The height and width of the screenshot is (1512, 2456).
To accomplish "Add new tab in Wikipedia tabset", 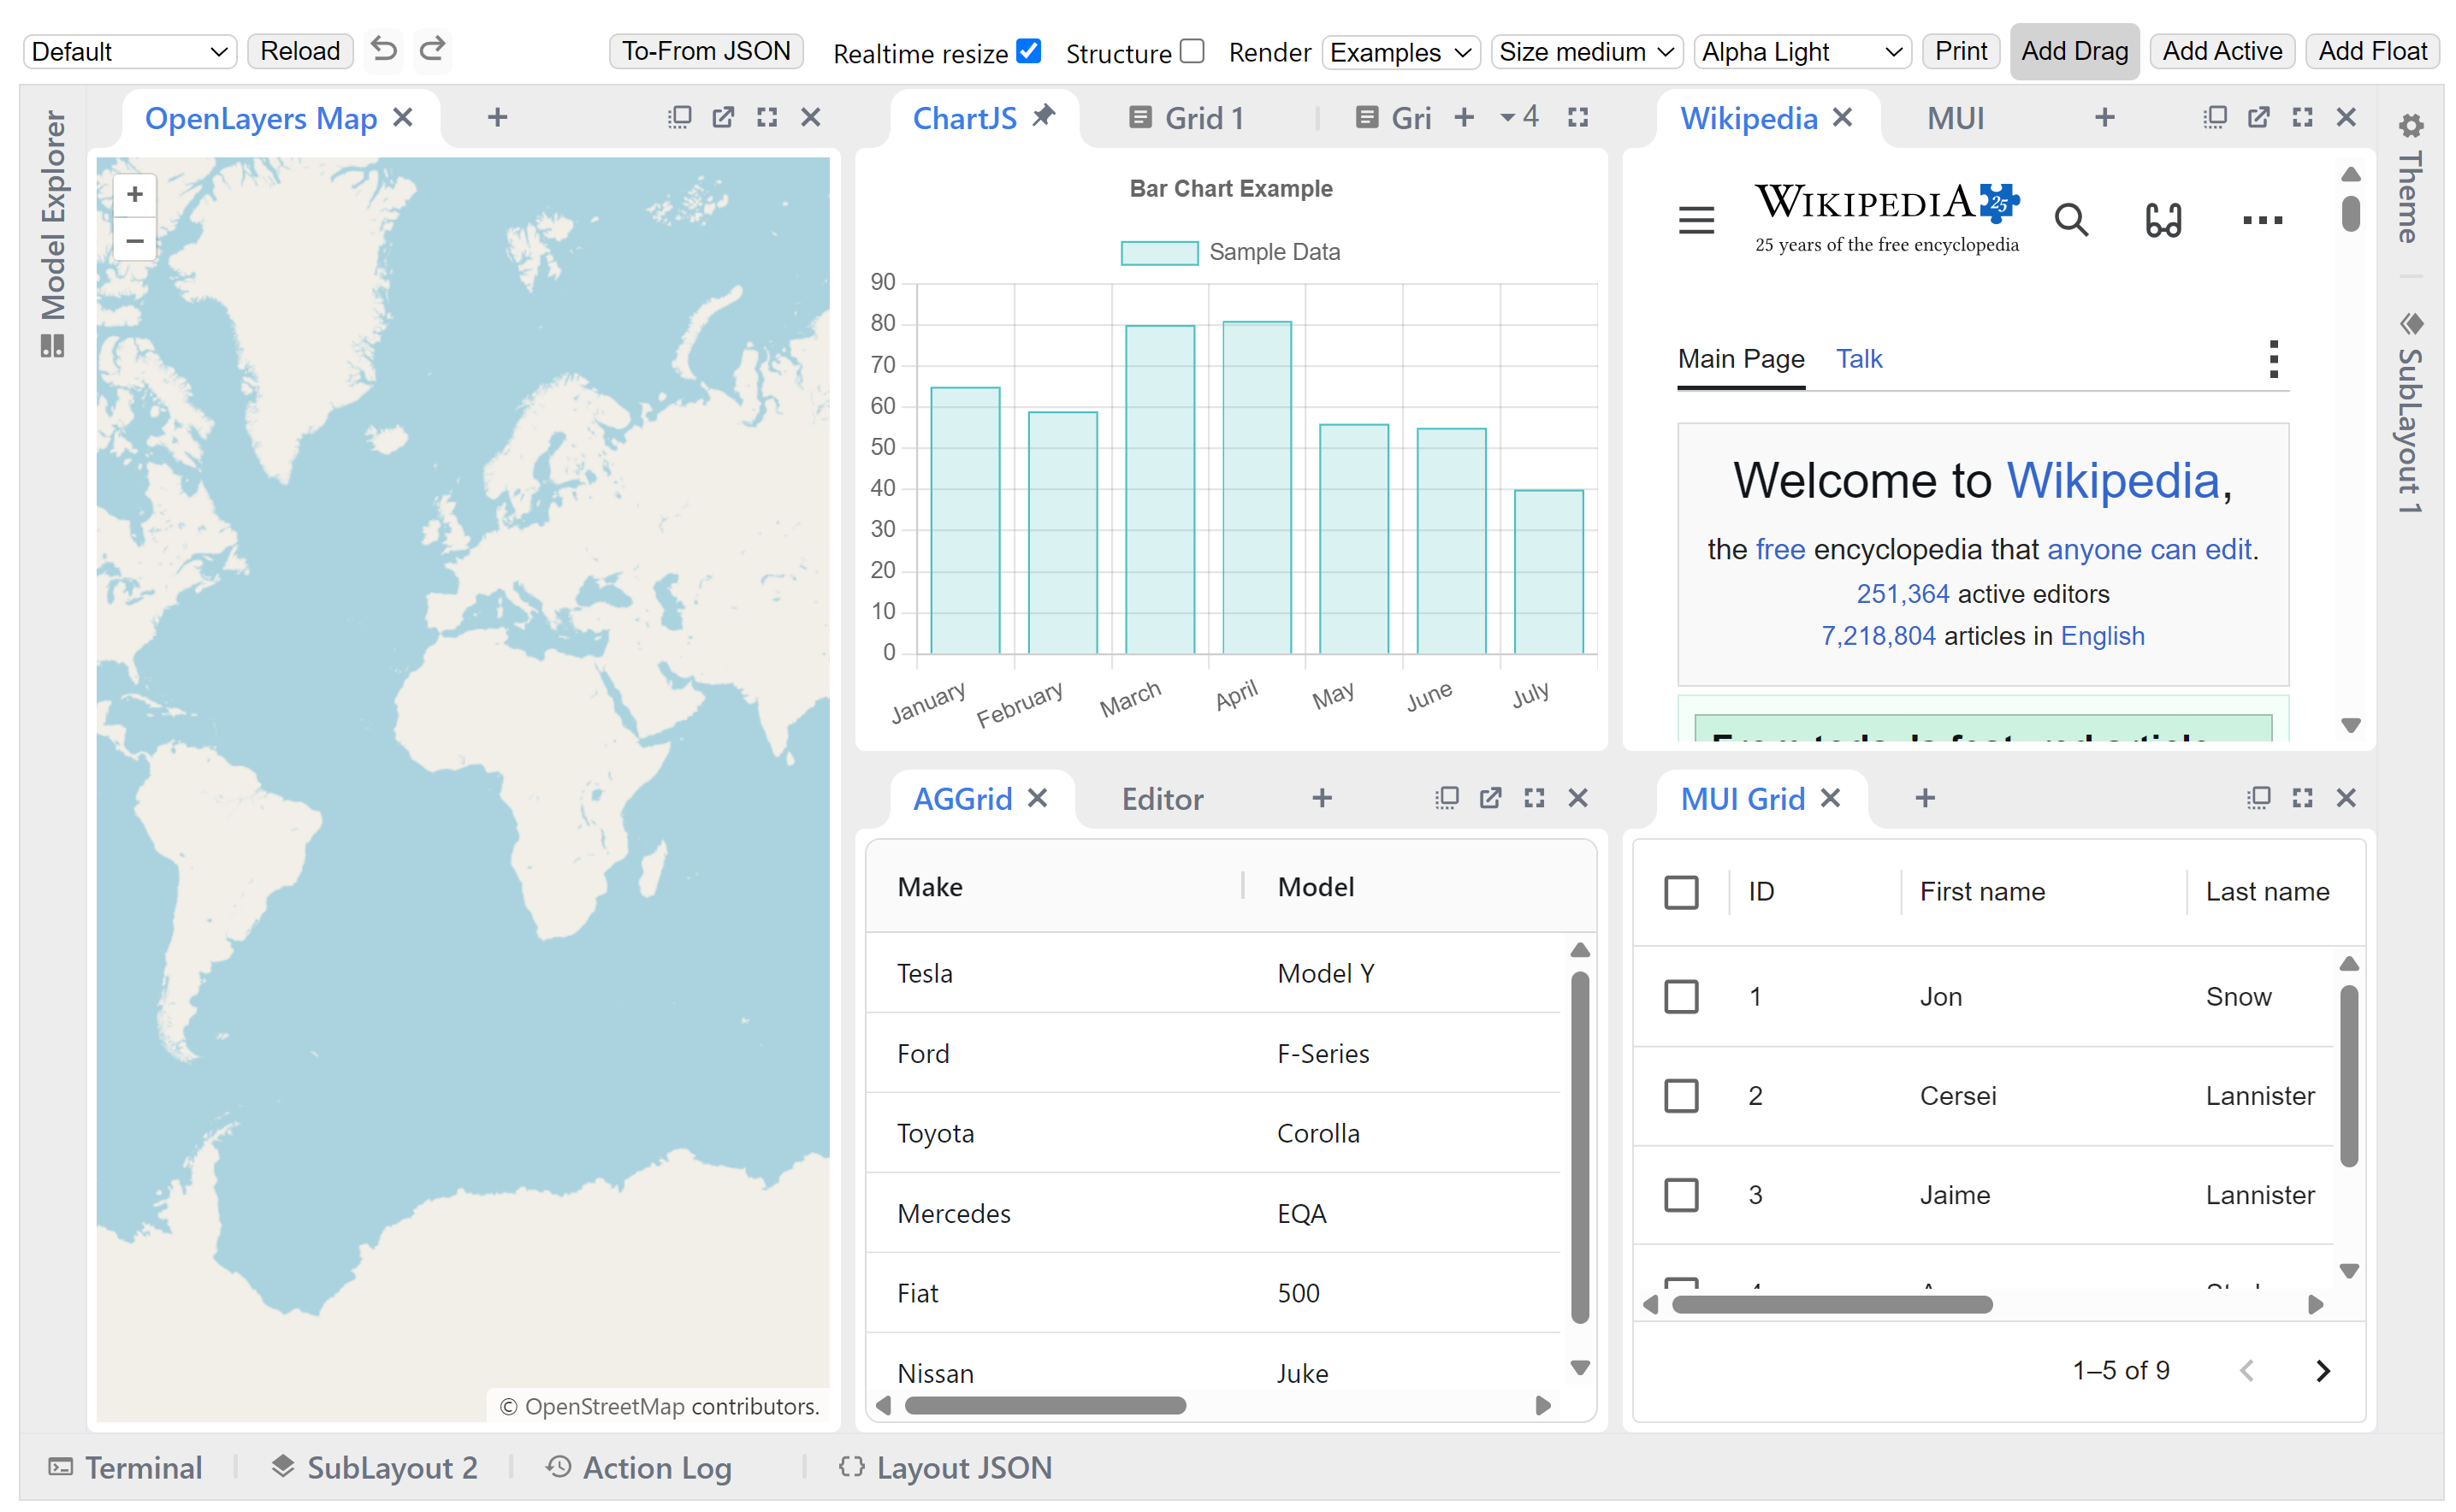I will point(2105,118).
